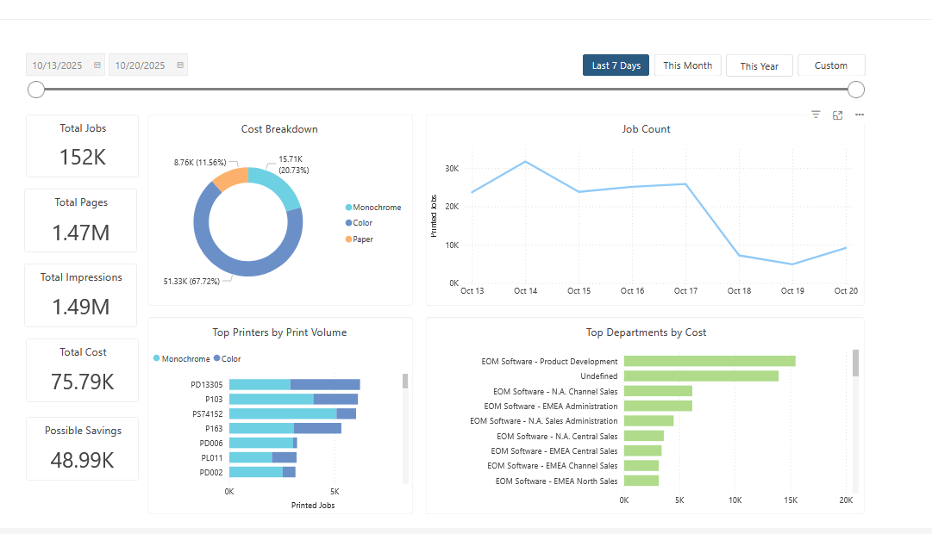Viewport: 932px width, 534px height.
Task: Select the Total Cost summary card
Action: tap(82, 370)
